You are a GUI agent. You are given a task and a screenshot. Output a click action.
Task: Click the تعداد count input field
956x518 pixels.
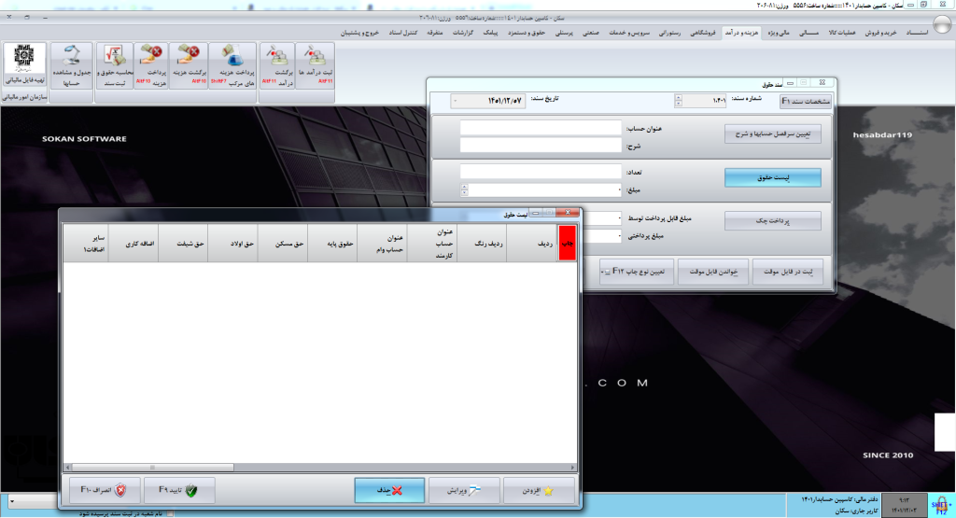(x=541, y=171)
